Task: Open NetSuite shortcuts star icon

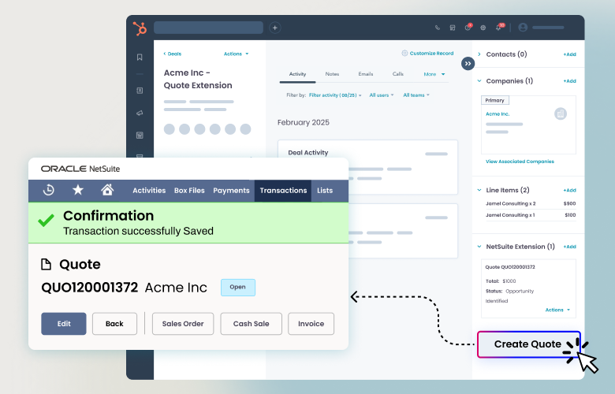Action: tap(77, 190)
